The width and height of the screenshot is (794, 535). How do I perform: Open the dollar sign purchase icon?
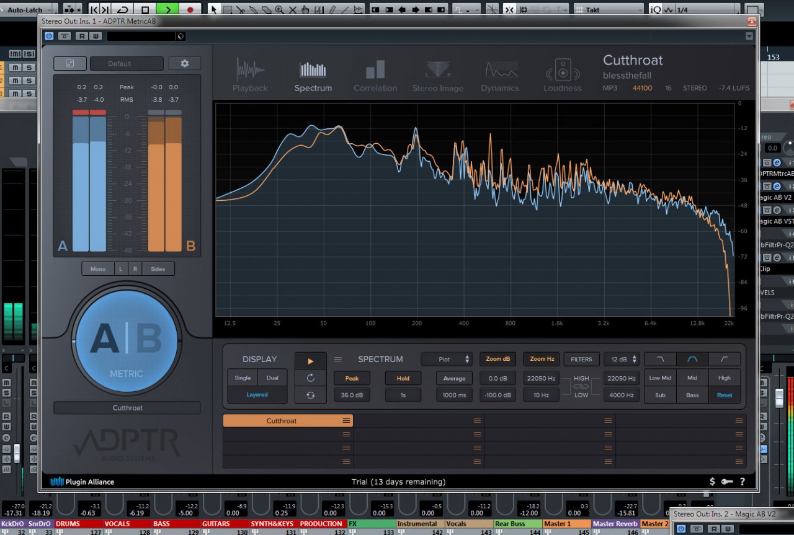pos(713,482)
